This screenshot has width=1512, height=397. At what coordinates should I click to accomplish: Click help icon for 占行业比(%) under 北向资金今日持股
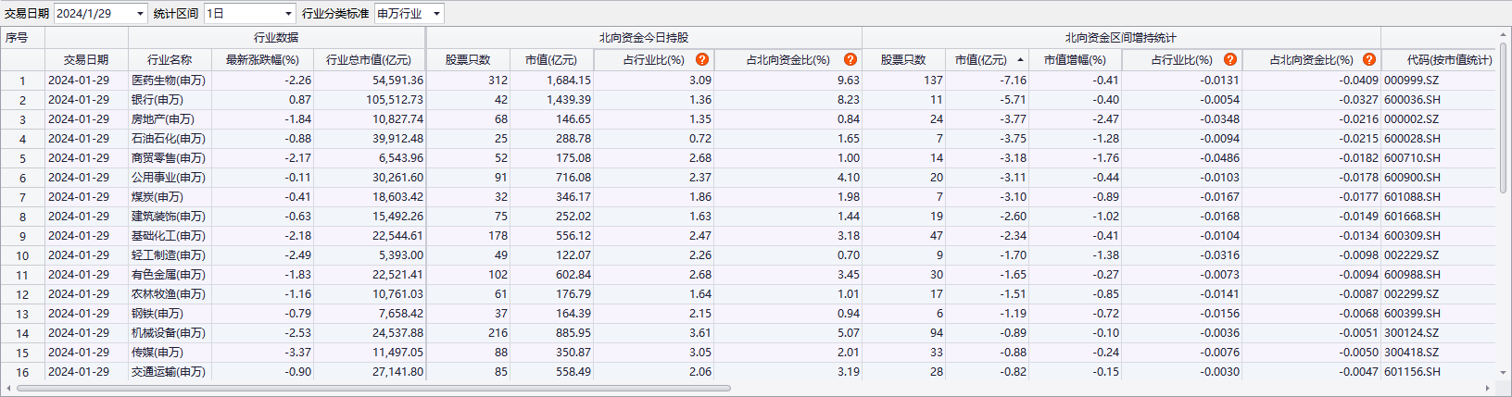click(702, 59)
